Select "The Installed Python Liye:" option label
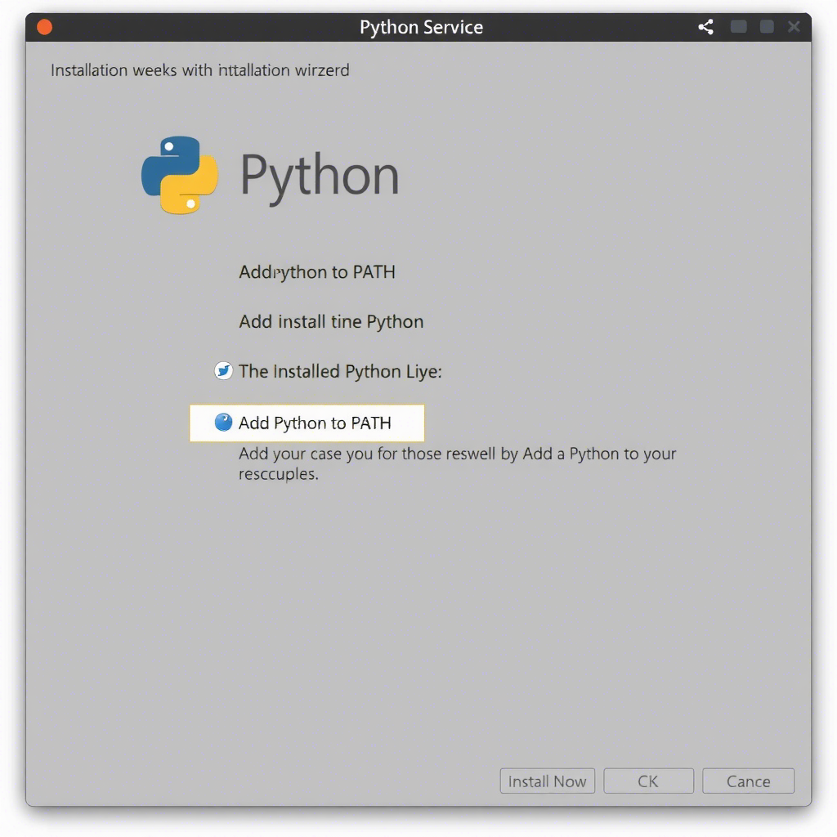 pos(340,371)
